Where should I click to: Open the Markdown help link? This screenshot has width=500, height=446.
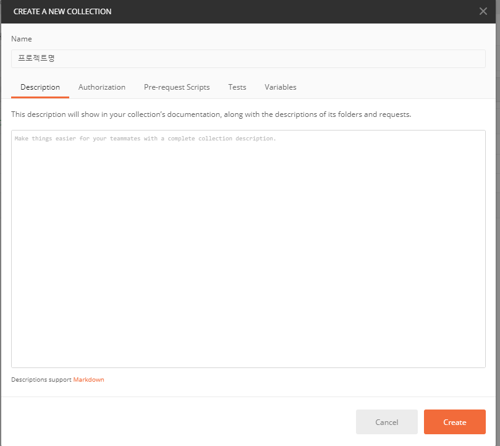(x=88, y=380)
